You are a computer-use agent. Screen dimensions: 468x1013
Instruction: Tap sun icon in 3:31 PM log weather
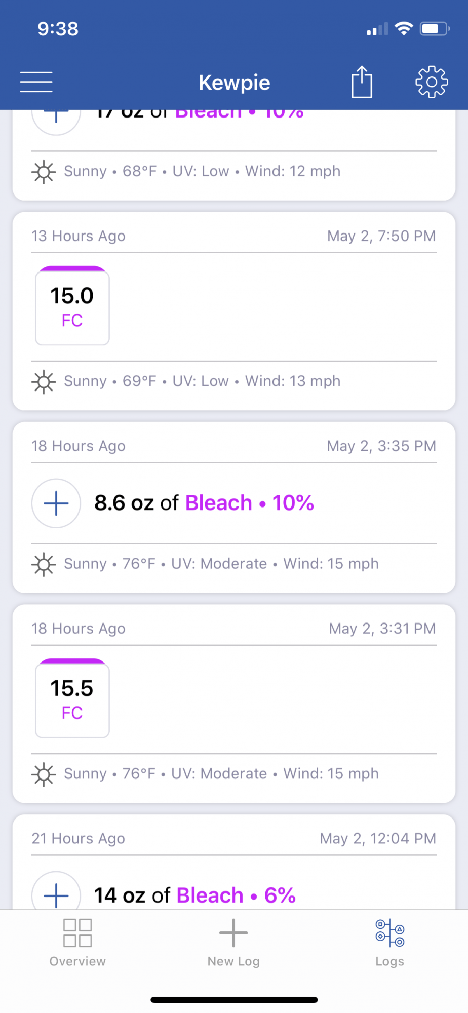coord(44,774)
